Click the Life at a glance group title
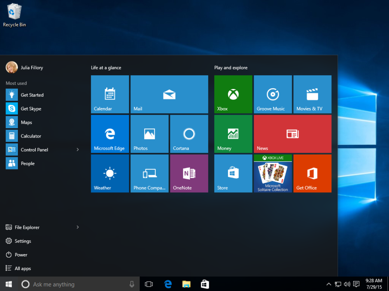 pyautogui.click(x=106, y=68)
